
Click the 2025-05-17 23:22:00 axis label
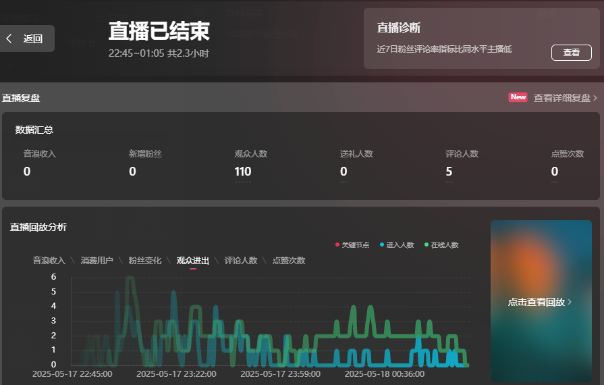pos(176,374)
